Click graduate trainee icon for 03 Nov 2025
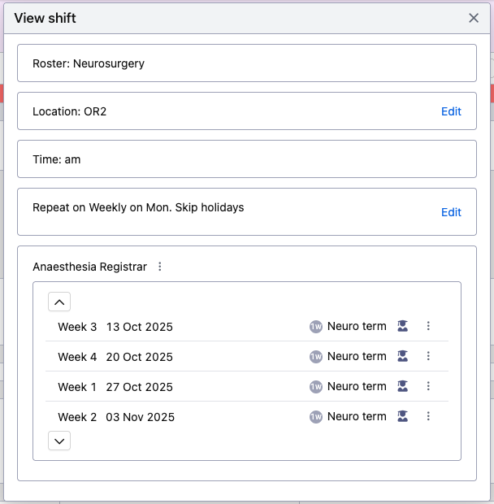This screenshot has height=504, width=494. point(402,416)
